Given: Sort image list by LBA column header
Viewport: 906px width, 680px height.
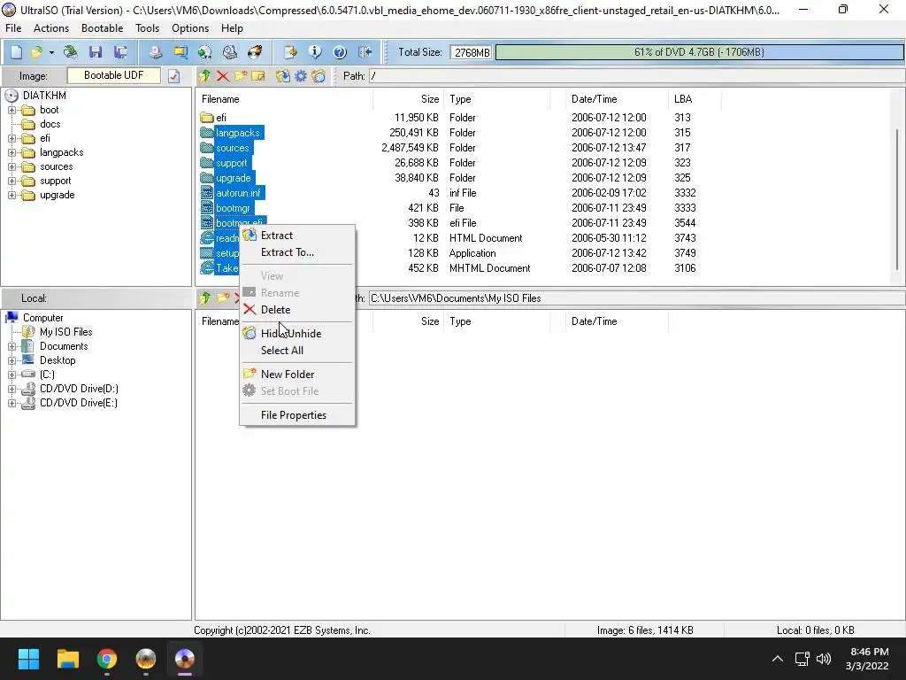Looking at the screenshot, I should pyautogui.click(x=695, y=99).
